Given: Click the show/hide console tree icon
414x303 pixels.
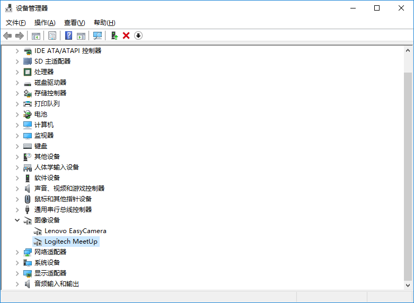Looking at the screenshot, I should [36, 35].
